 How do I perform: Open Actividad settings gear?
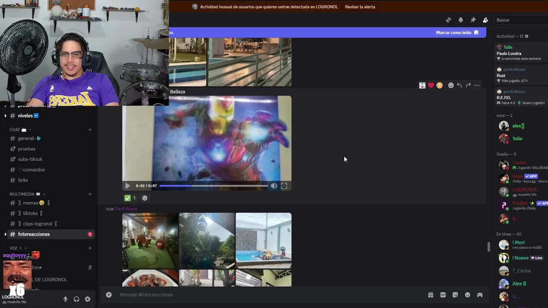(x=527, y=36)
